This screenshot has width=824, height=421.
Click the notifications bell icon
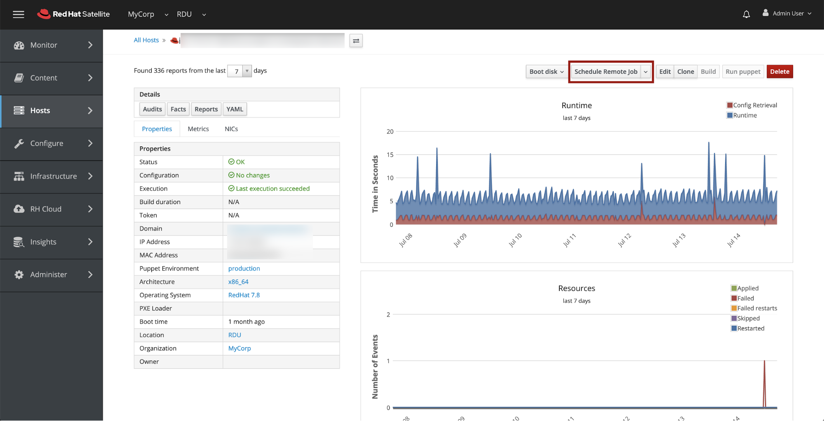746,14
